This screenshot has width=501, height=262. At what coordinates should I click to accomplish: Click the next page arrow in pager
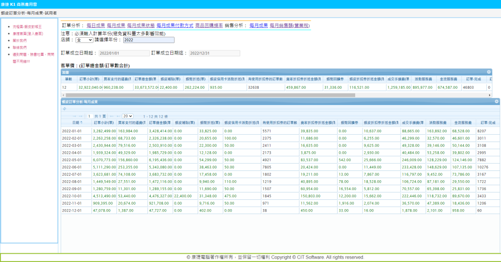coord(112,116)
